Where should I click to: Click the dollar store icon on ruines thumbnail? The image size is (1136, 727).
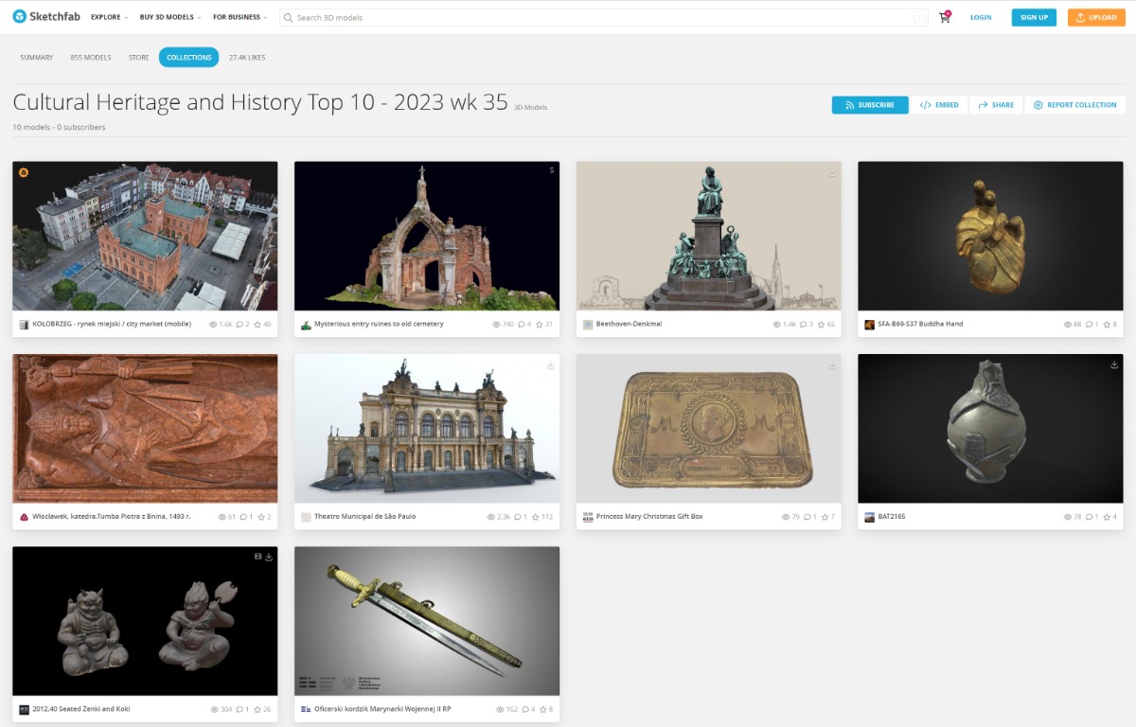click(x=551, y=171)
